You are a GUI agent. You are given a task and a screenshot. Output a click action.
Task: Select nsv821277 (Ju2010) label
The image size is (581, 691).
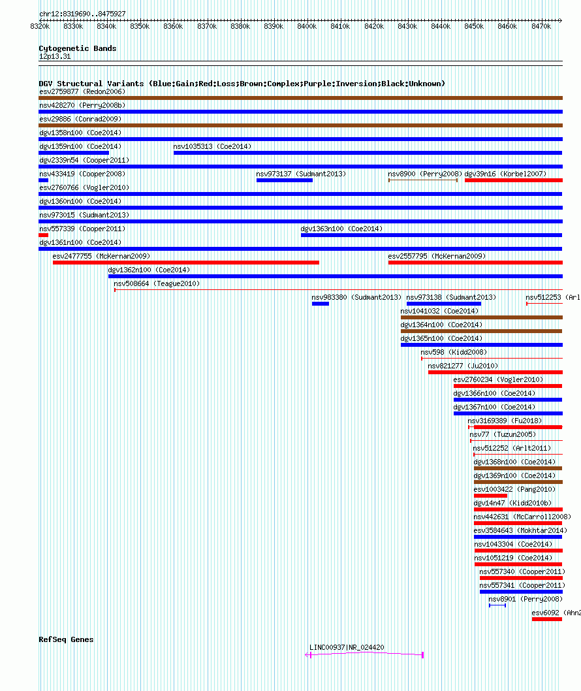[463, 365]
